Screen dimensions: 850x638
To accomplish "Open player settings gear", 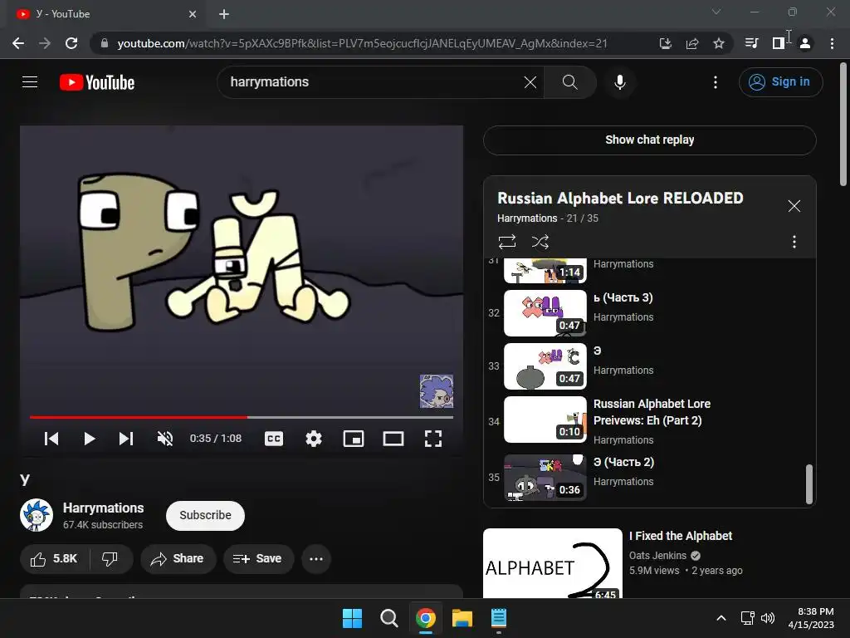I will pos(313,439).
